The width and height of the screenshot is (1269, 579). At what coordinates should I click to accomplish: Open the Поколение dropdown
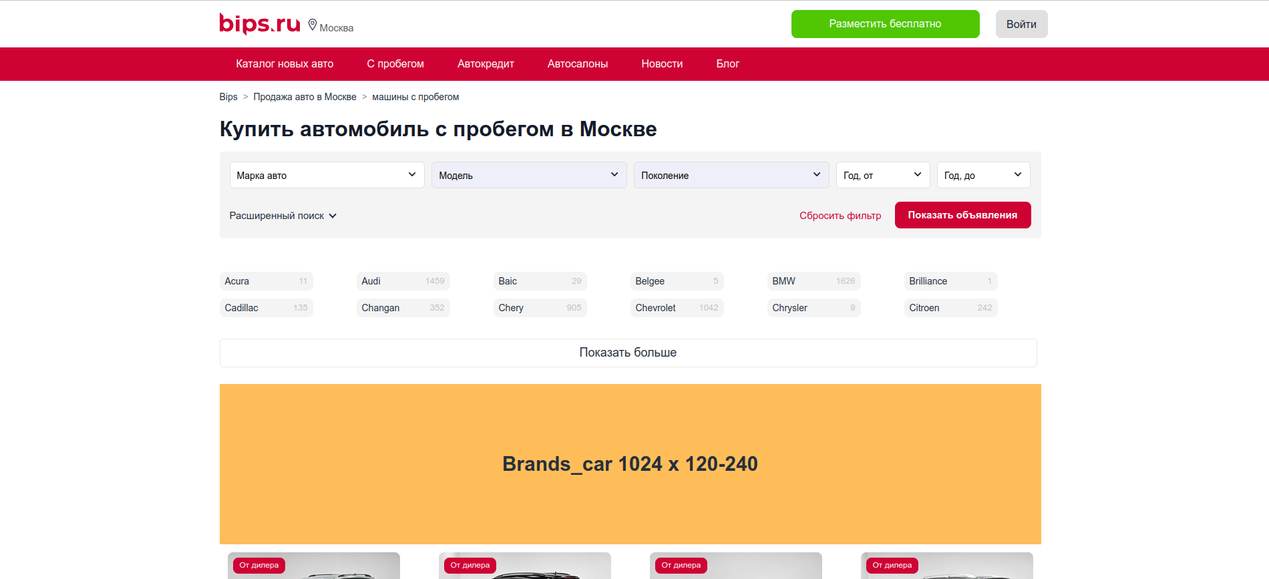pyautogui.click(x=731, y=175)
